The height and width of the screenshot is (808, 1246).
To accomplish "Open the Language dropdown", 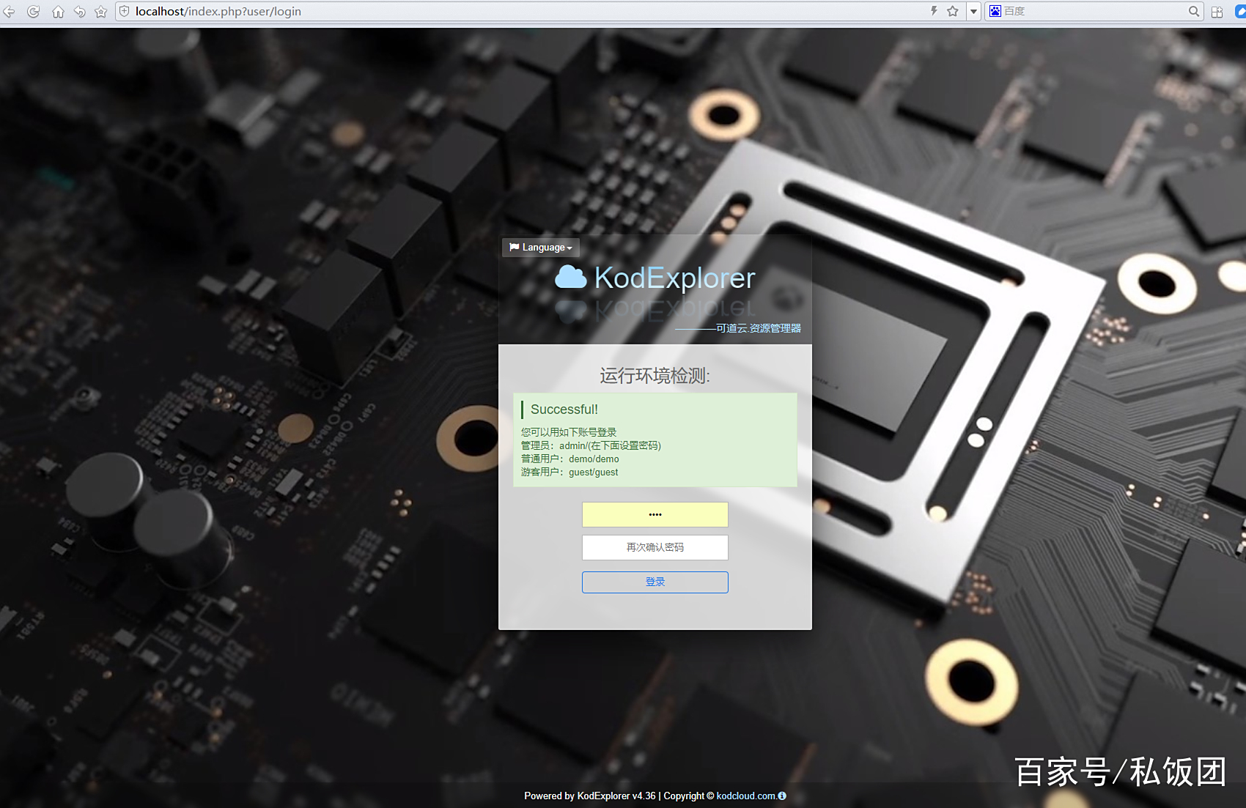I will click(x=541, y=248).
